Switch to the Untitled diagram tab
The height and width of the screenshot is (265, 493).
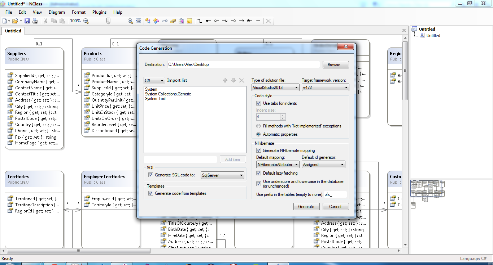click(x=13, y=31)
